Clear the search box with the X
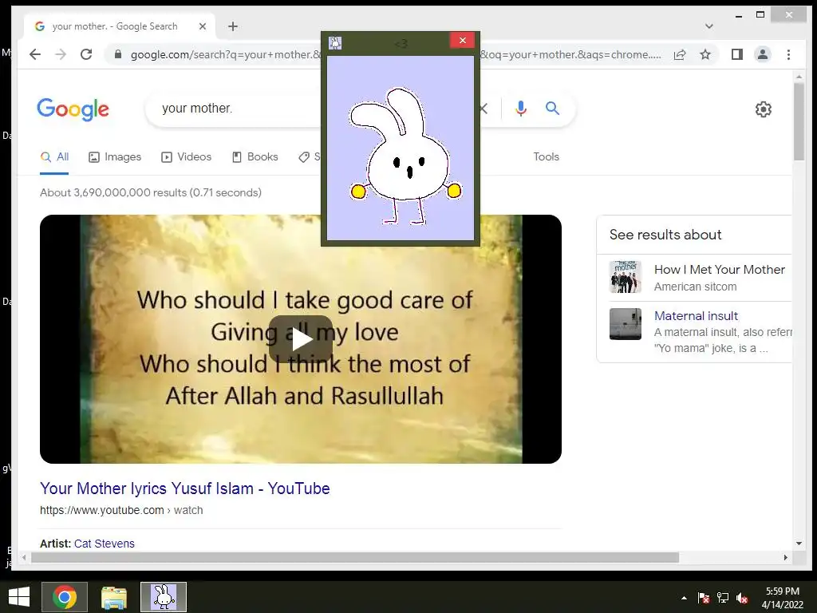 tap(483, 109)
